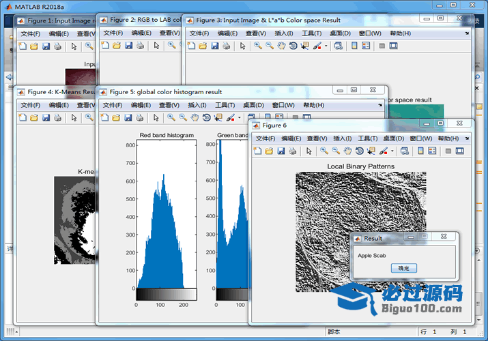
Task: Save Figure 5 using the floppy disk icon
Action: click(126, 118)
